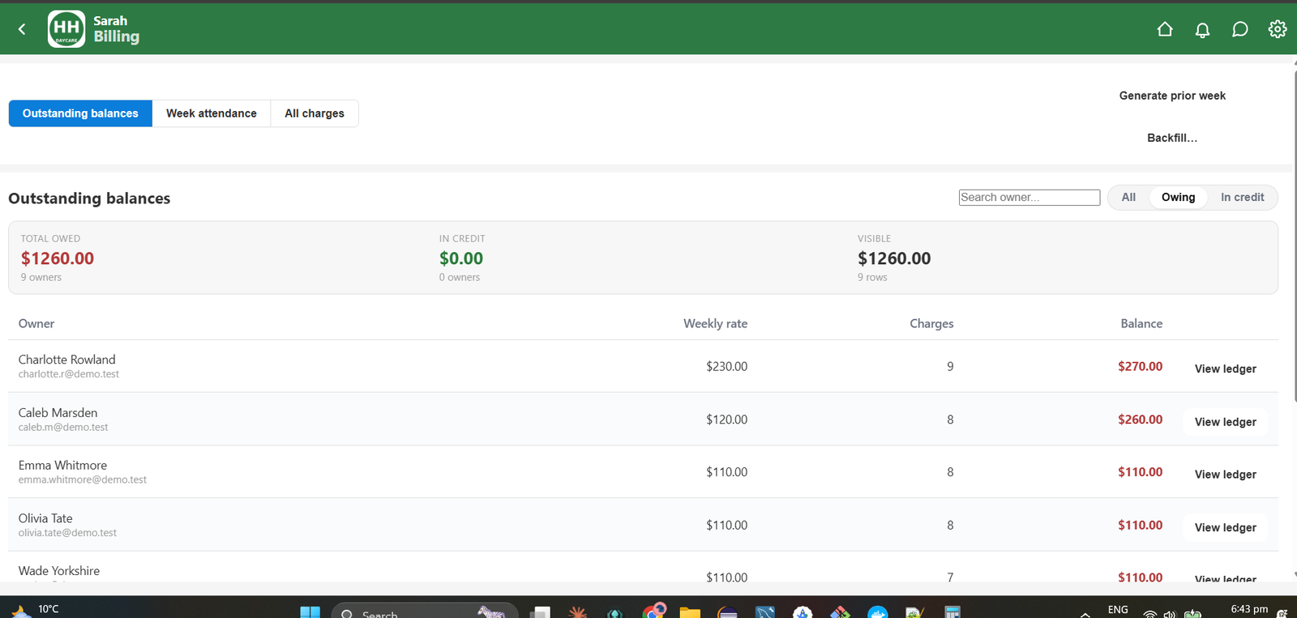This screenshot has height=618, width=1297.
Task: Click the HH Daycare logo
Action: pyautogui.click(x=66, y=29)
